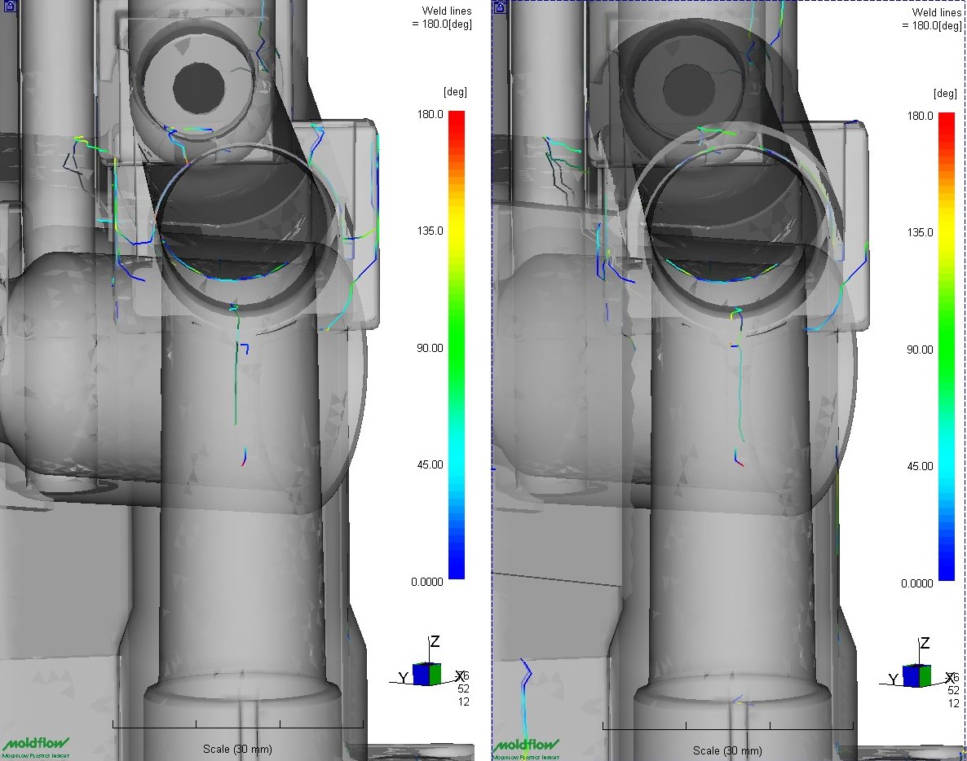Viewport: 967px width, 761px height.
Task: Click rotation value 12 in right viewport
Action: pyautogui.click(x=953, y=703)
